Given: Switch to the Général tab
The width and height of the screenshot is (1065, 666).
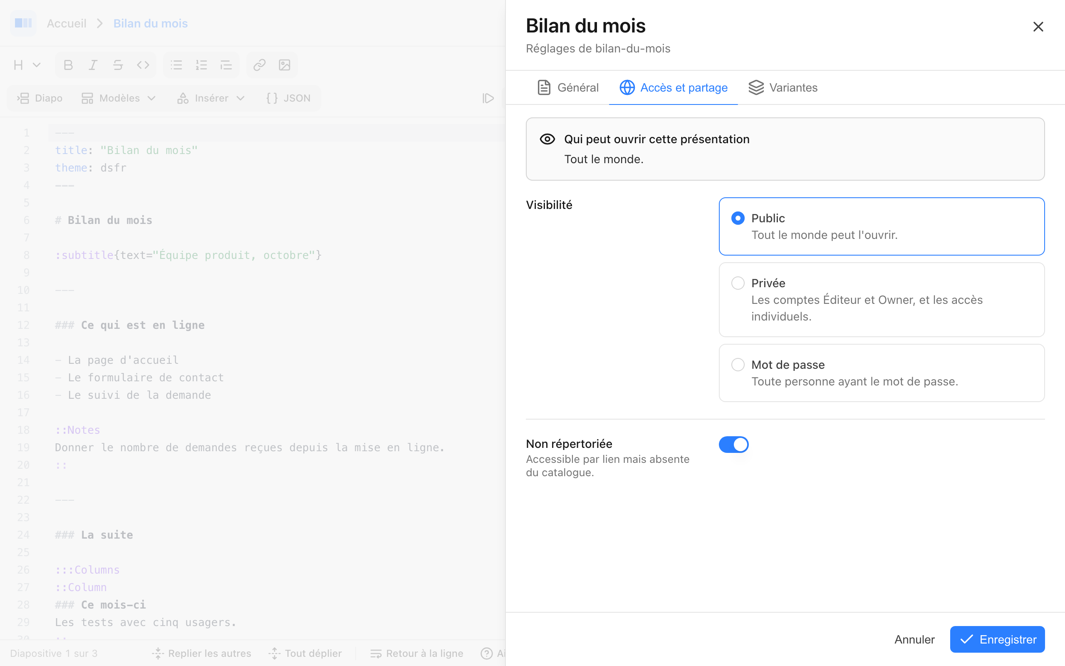Looking at the screenshot, I should pyautogui.click(x=568, y=88).
